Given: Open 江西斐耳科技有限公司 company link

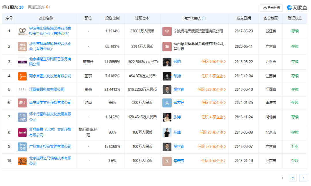Looking at the screenshot, I should click(x=47, y=89).
